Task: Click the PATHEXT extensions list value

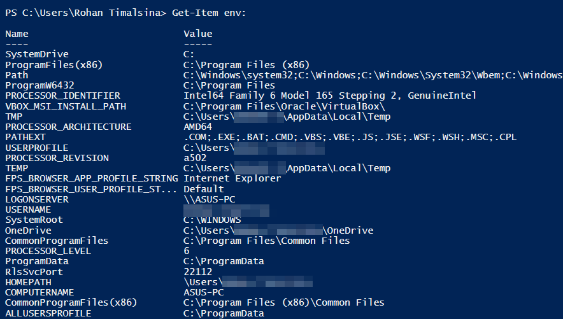Action: (x=350, y=137)
